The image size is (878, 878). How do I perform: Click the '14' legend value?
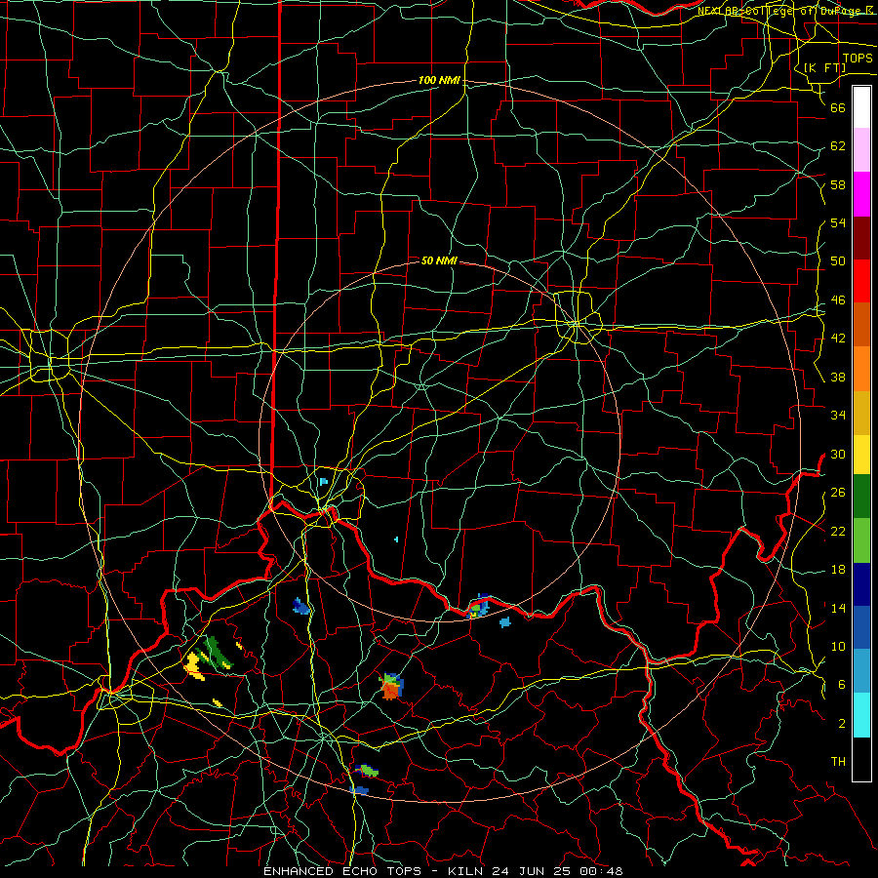(x=838, y=608)
